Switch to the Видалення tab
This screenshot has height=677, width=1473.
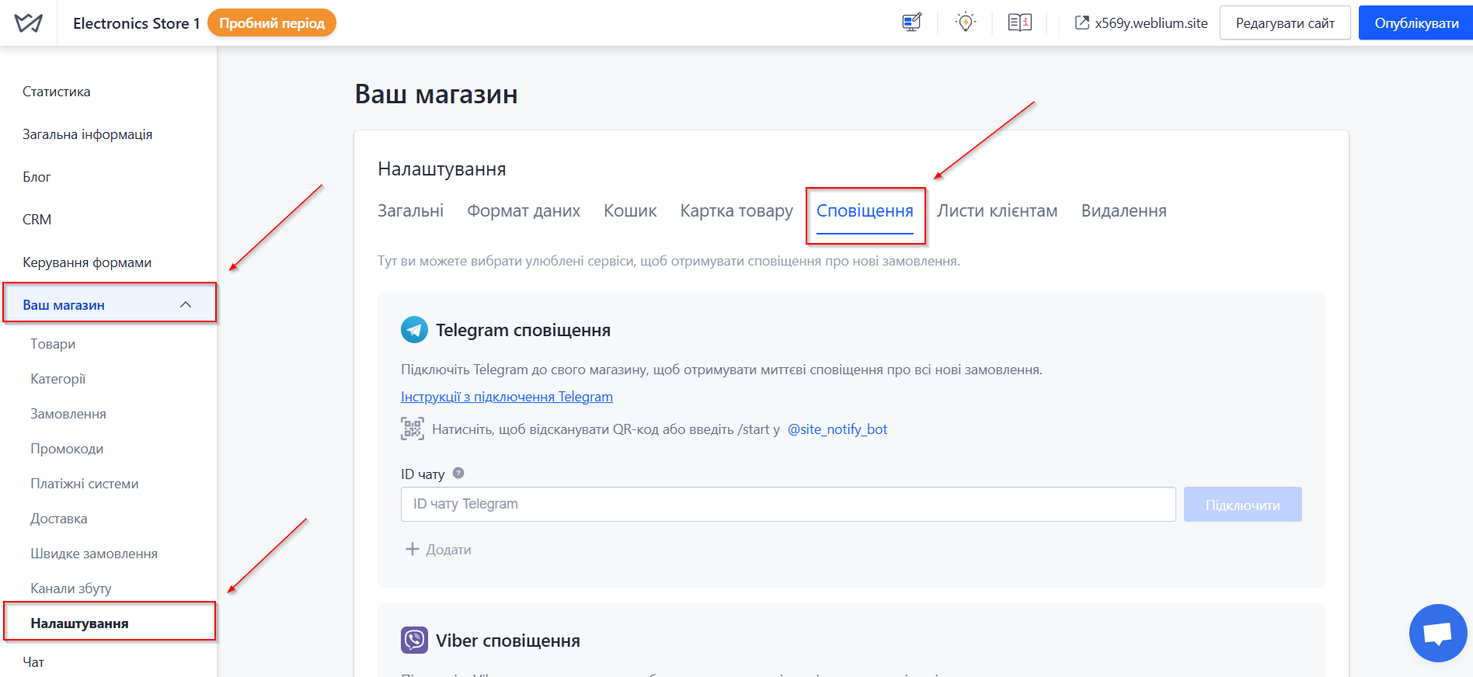click(x=1123, y=211)
